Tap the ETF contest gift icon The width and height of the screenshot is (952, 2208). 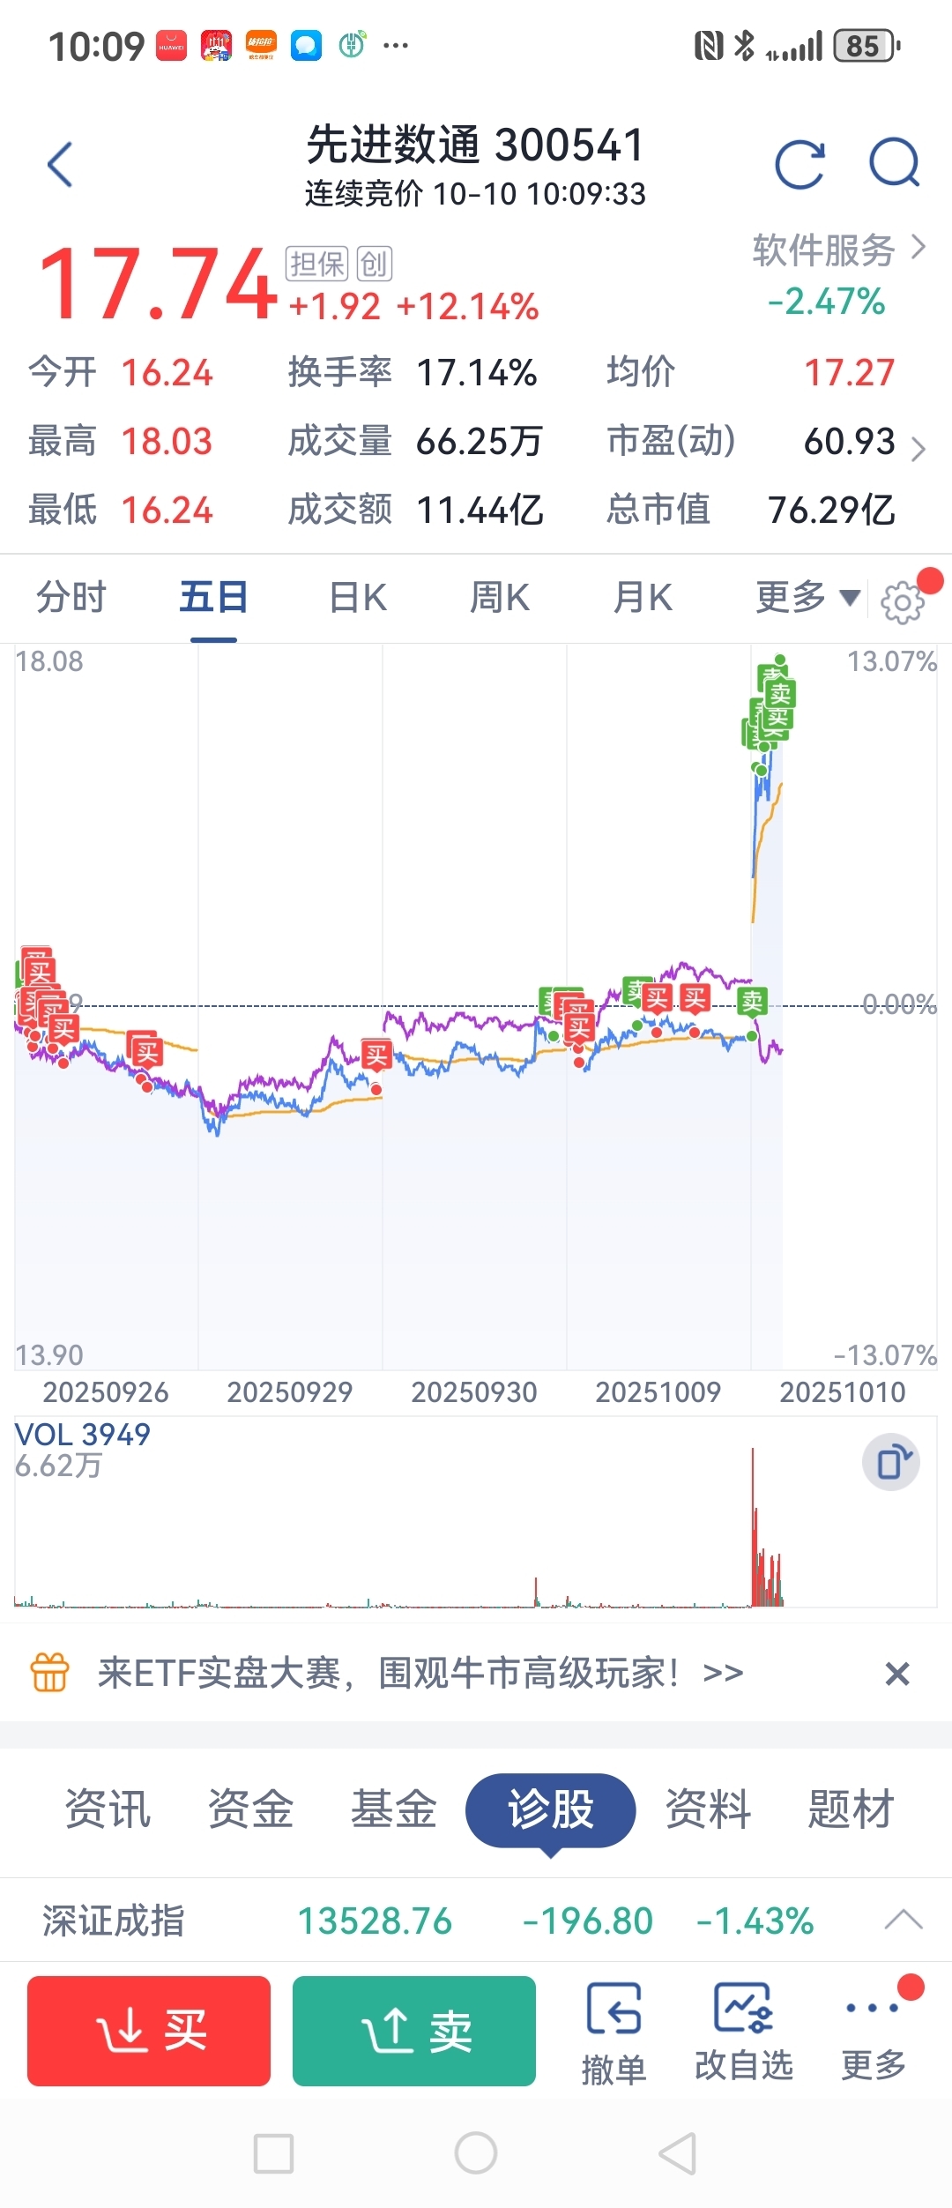point(49,1673)
